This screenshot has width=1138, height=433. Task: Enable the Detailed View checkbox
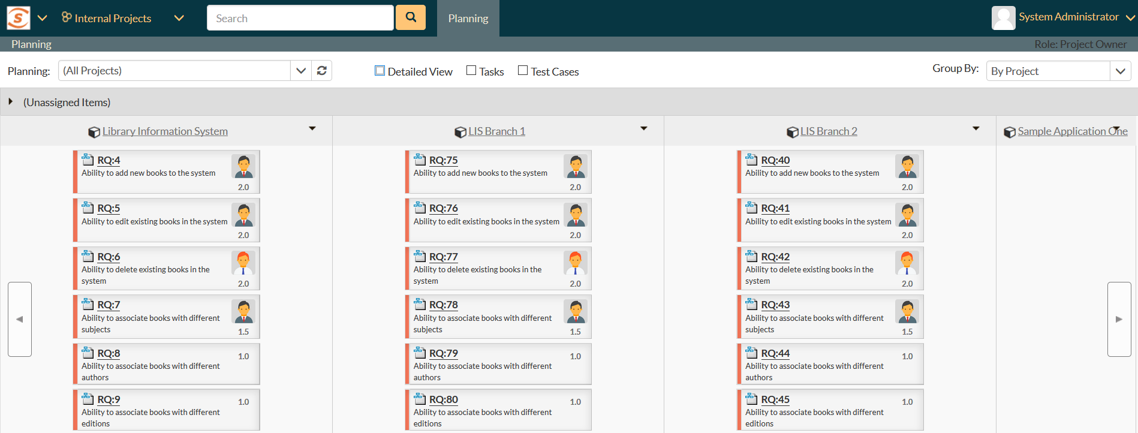[380, 71]
